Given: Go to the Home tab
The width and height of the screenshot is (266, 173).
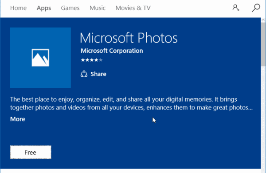Looking at the screenshot, I should [x=18, y=8].
